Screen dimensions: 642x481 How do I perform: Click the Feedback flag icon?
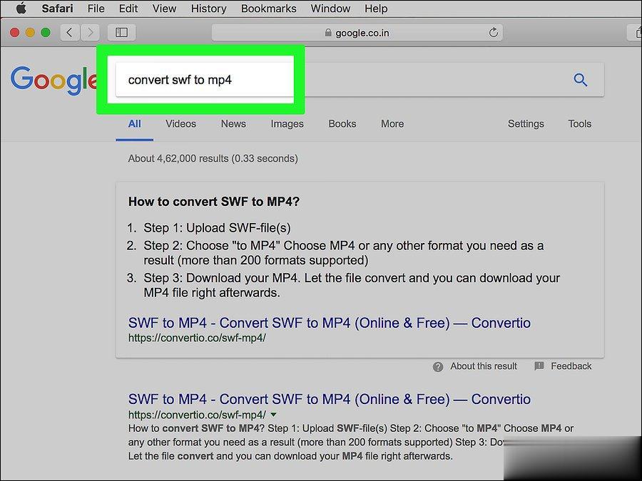pyautogui.click(x=539, y=366)
